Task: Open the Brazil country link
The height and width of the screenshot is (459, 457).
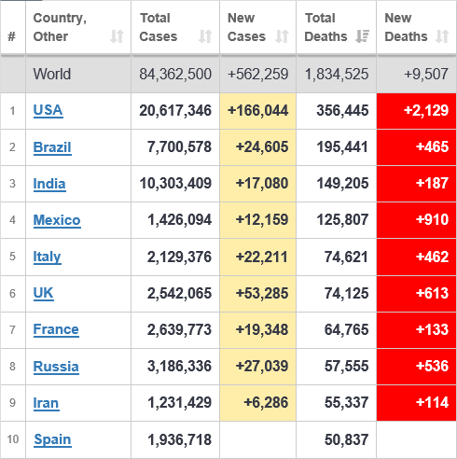Action: pyautogui.click(x=52, y=147)
